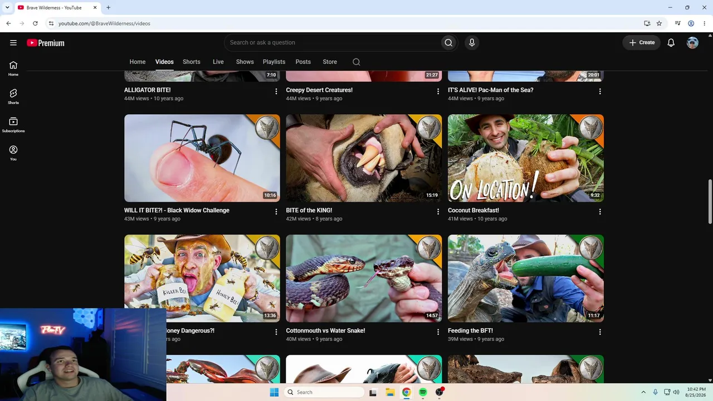Play the black widow spider thumbnail video
Image resolution: width=713 pixels, height=401 pixels.
202,158
